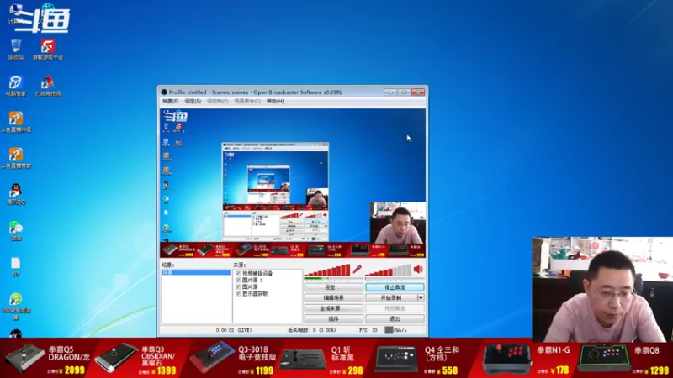Launch the 约战竞技场 desktop shortcut
The width and height of the screenshot is (673, 378).
click(48, 86)
